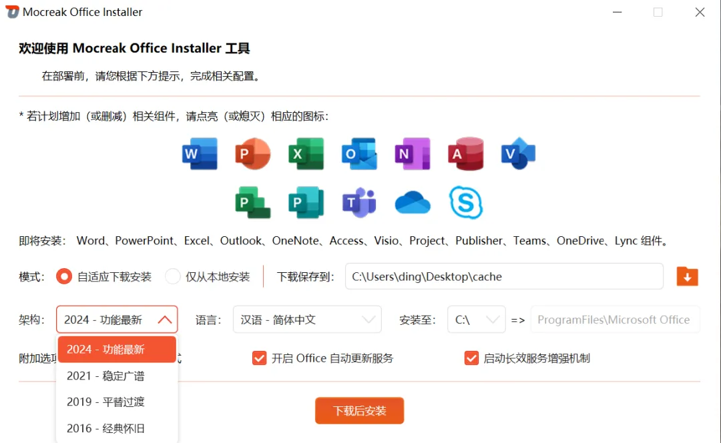Toggle the OneDrive cloud icon
Screen dimensions: 721x443
pos(413,203)
